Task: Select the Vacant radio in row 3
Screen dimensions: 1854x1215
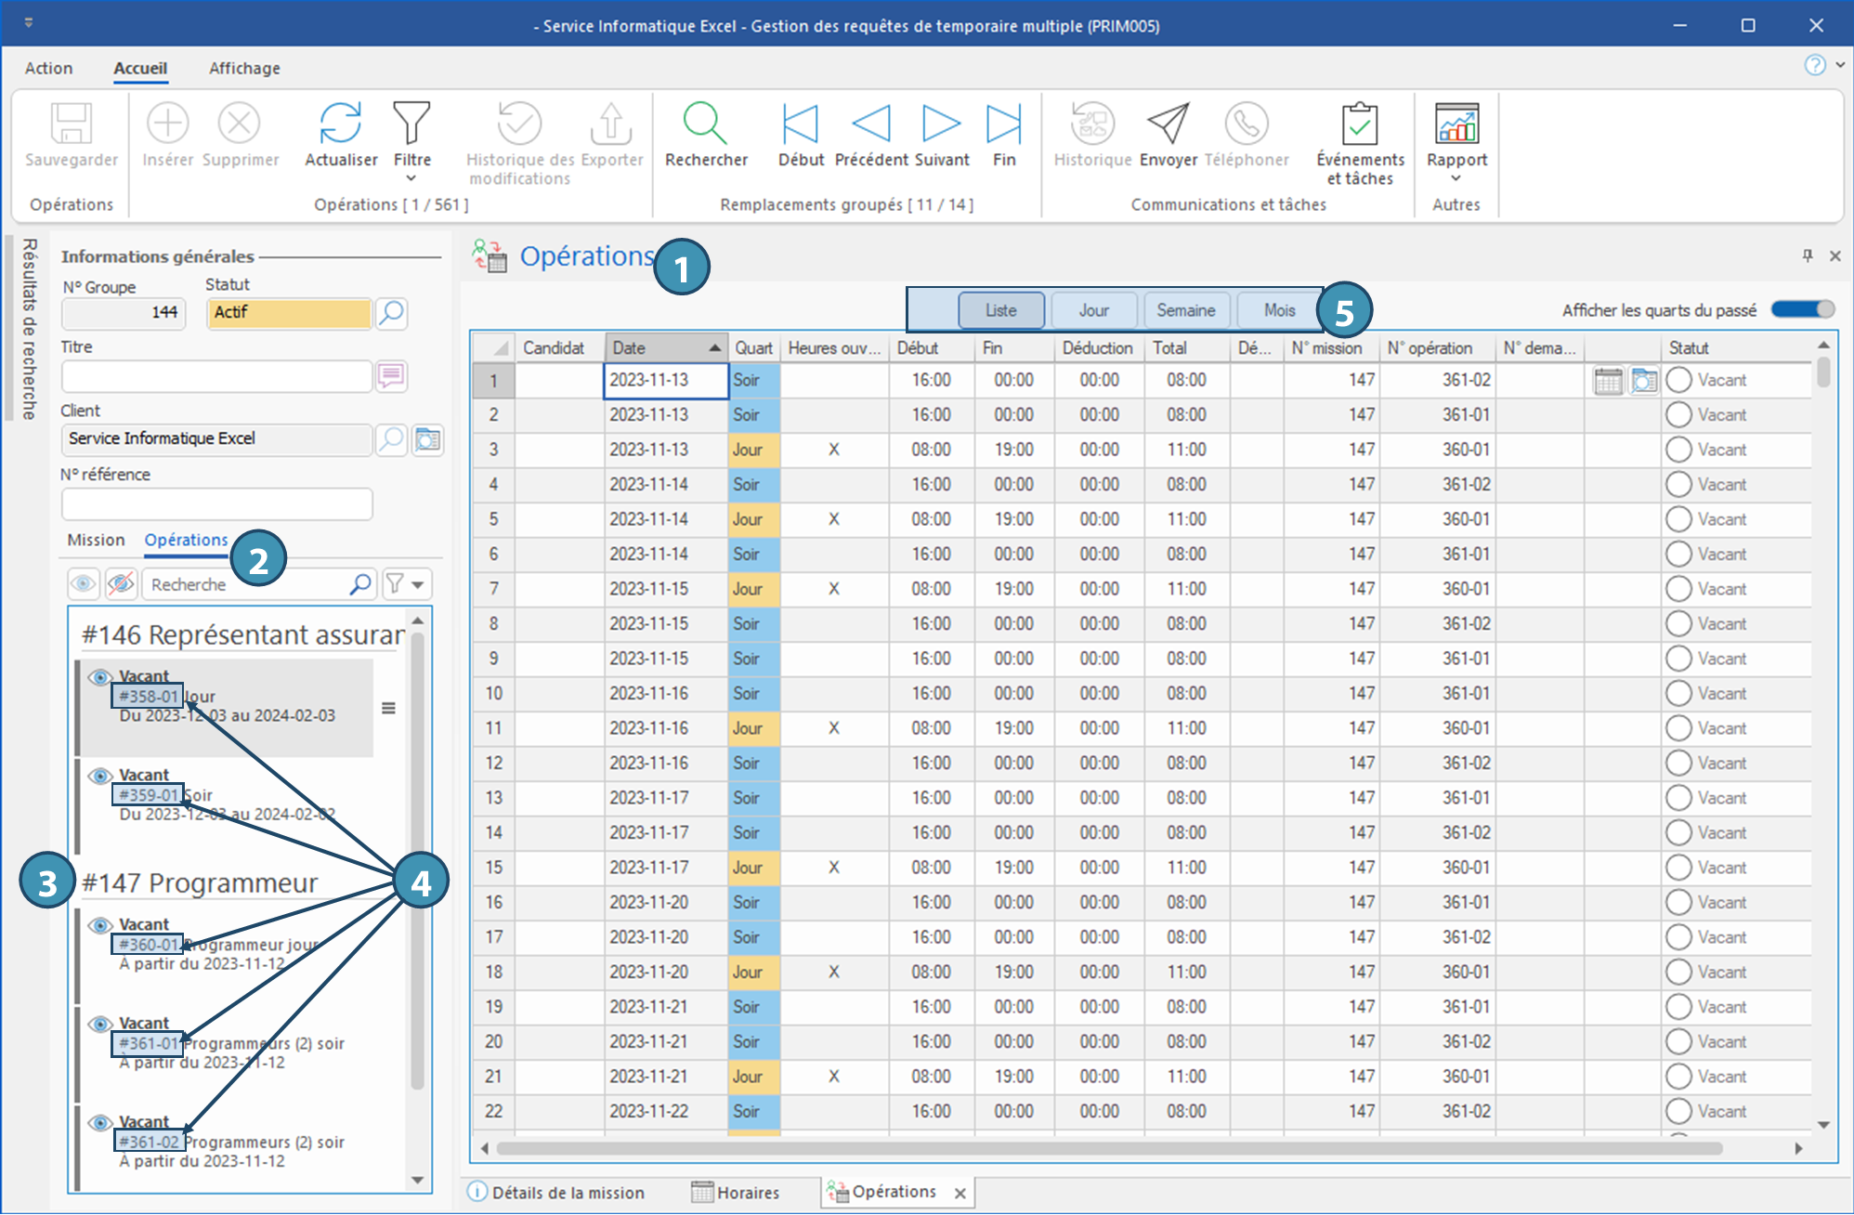Action: coord(1678,450)
